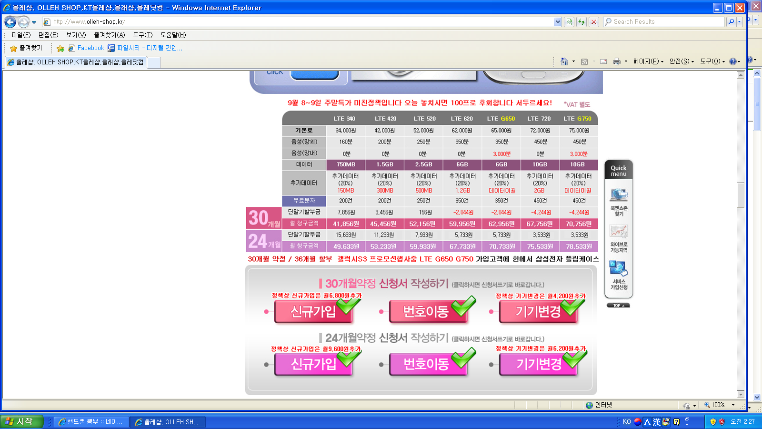Switch to 올레샵 OLLEH SH... taskbar window

tap(168, 422)
